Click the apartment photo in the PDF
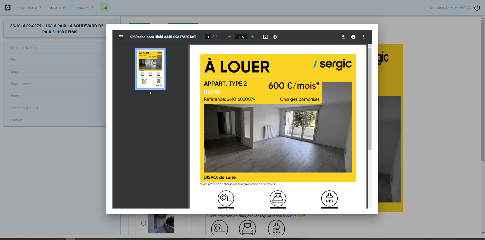485x240 pixels. click(278, 138)
